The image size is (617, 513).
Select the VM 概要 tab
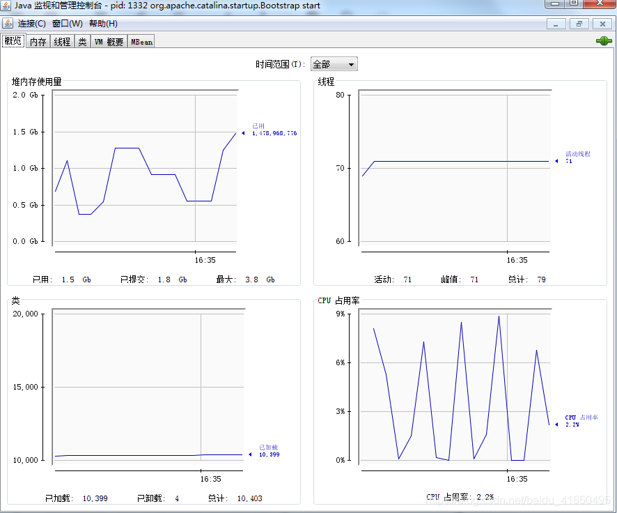(x=108, y=40)
